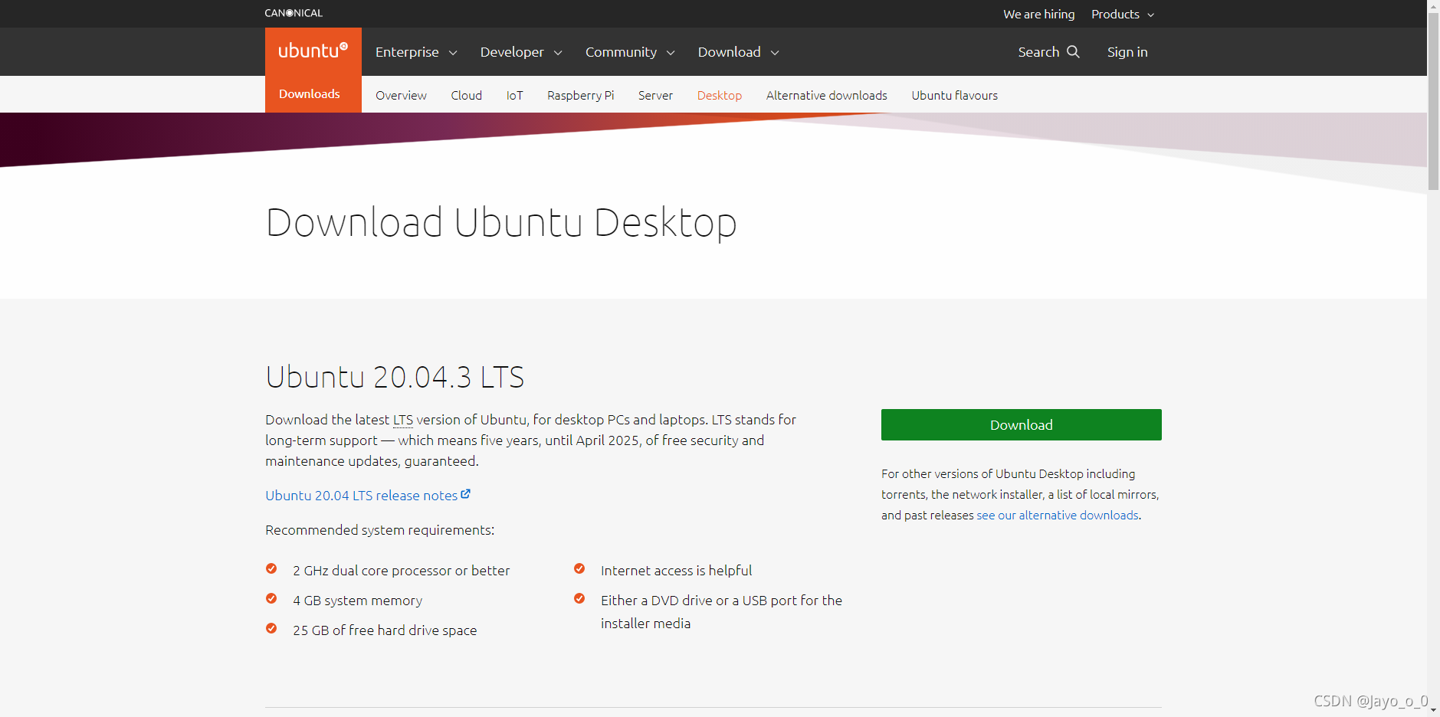The width and height of the screenshot is (1440, 717).
Task: Expand the Enterprise menu chevron
Action: (453, 53)
